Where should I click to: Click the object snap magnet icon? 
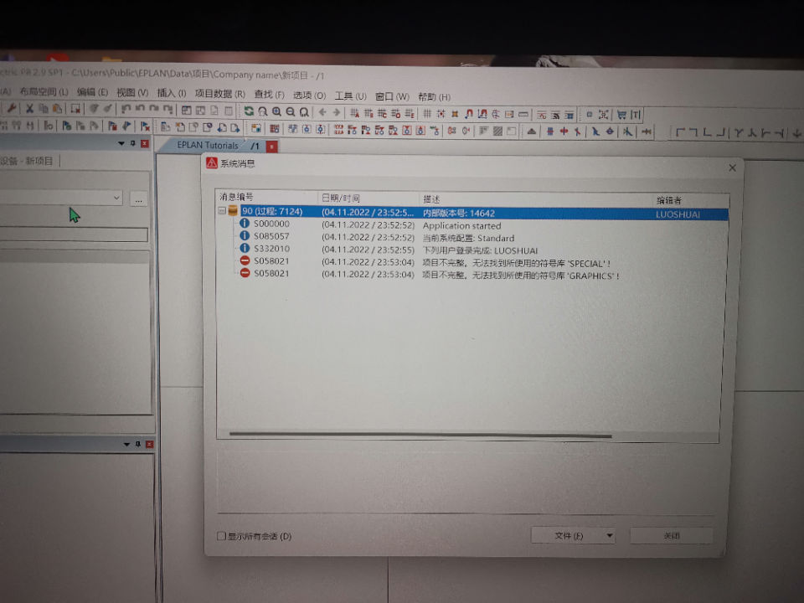pos(468,114)
